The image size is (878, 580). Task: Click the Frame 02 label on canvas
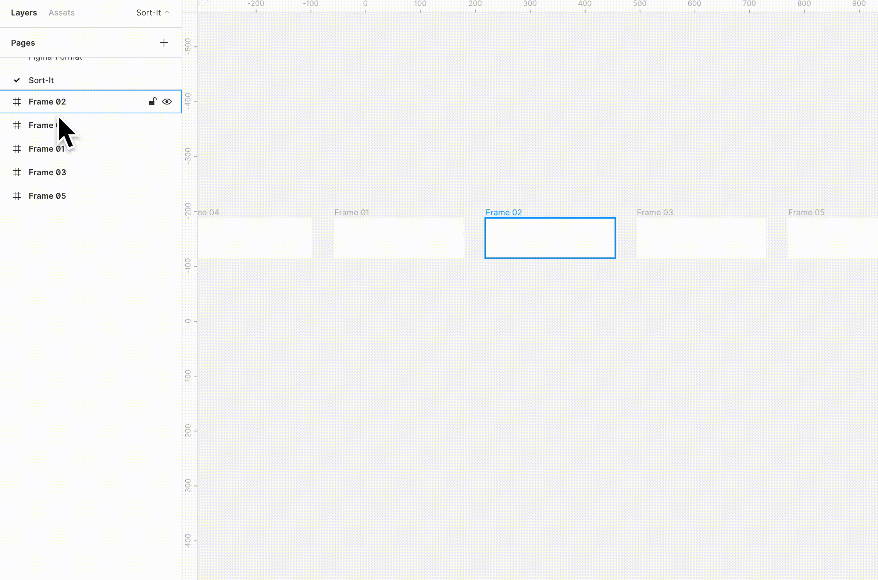(x=504, y=213)
